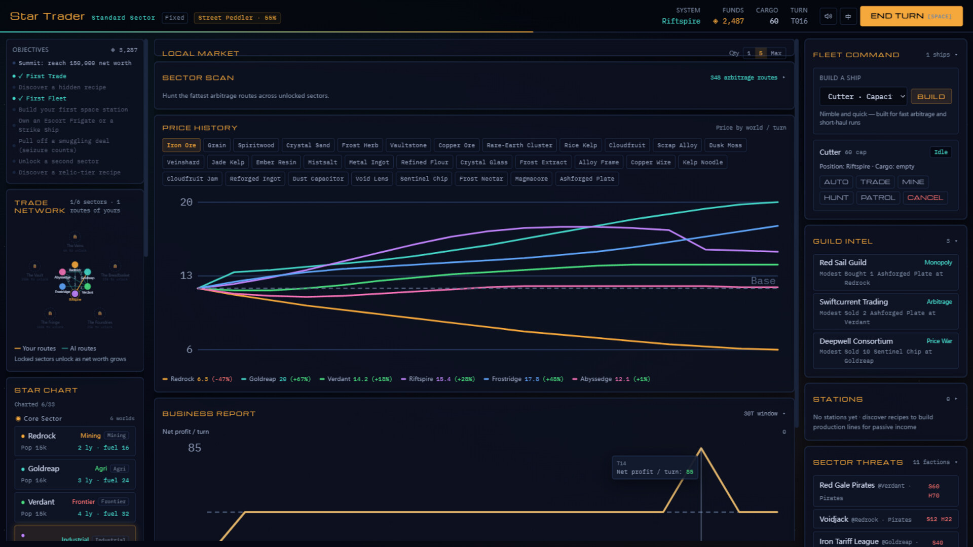Click the locked The Foundries sector icon
The image size is (973, 547).
[x=100, y=313]
